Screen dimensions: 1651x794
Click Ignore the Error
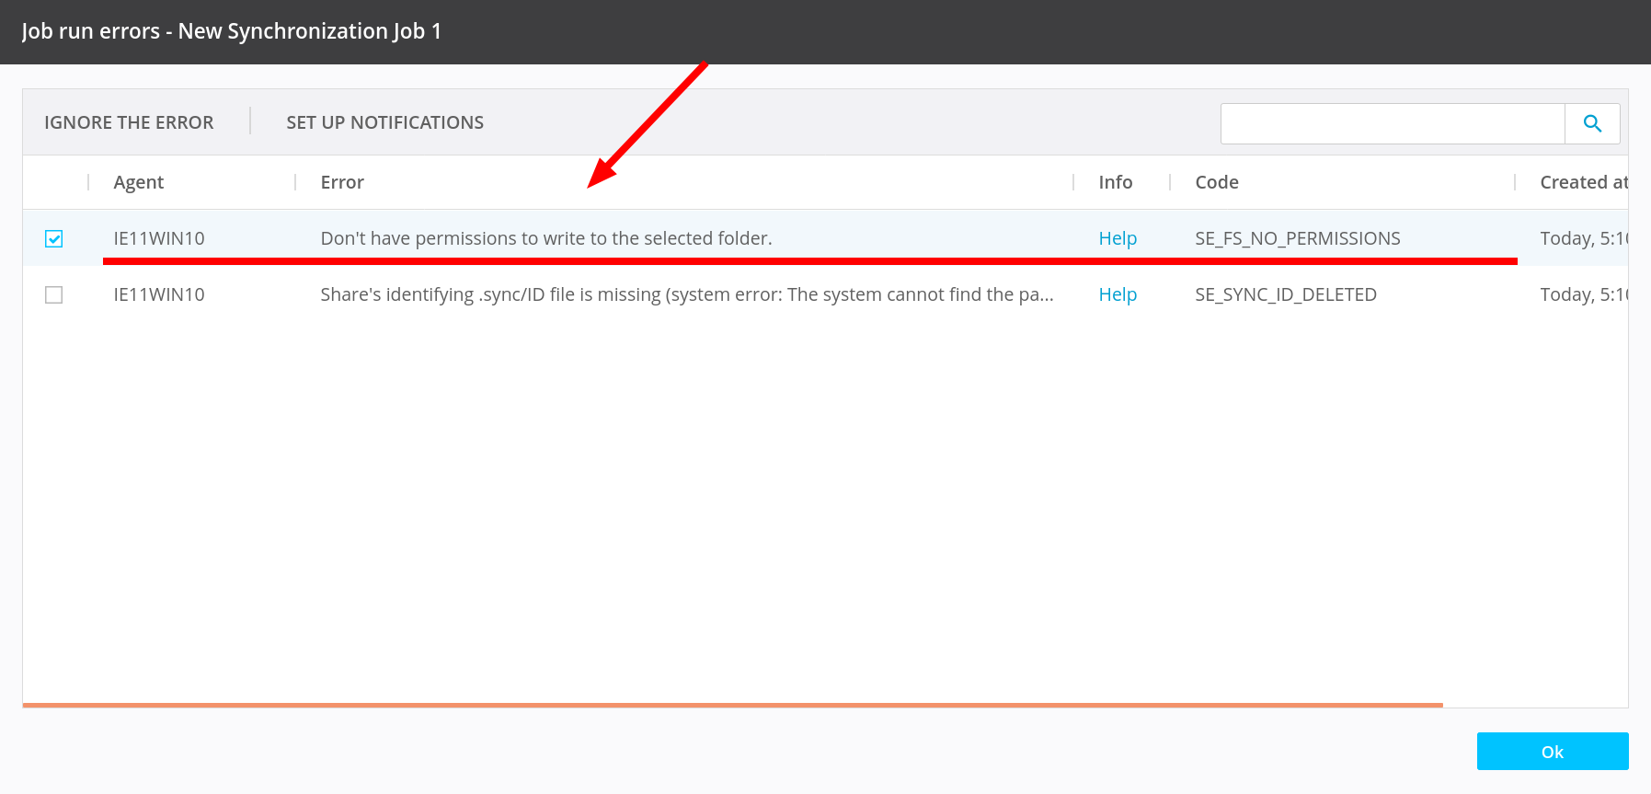[129, 122]
